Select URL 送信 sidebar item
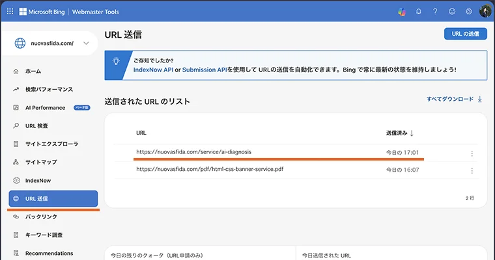 pos(53,198)
